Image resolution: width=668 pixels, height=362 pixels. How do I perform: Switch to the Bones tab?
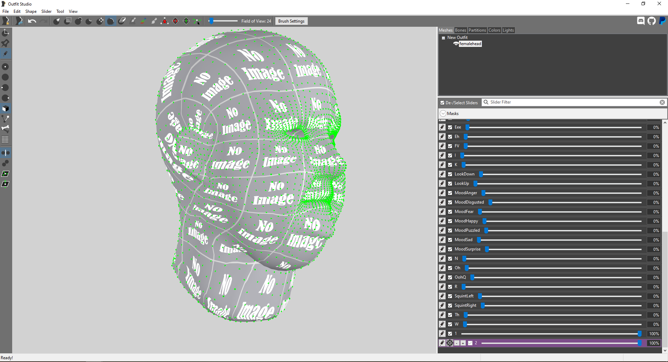pos(461,30)
